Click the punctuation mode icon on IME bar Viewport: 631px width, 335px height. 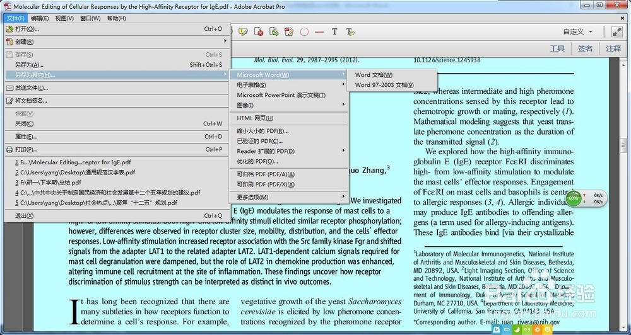(527, 330)
